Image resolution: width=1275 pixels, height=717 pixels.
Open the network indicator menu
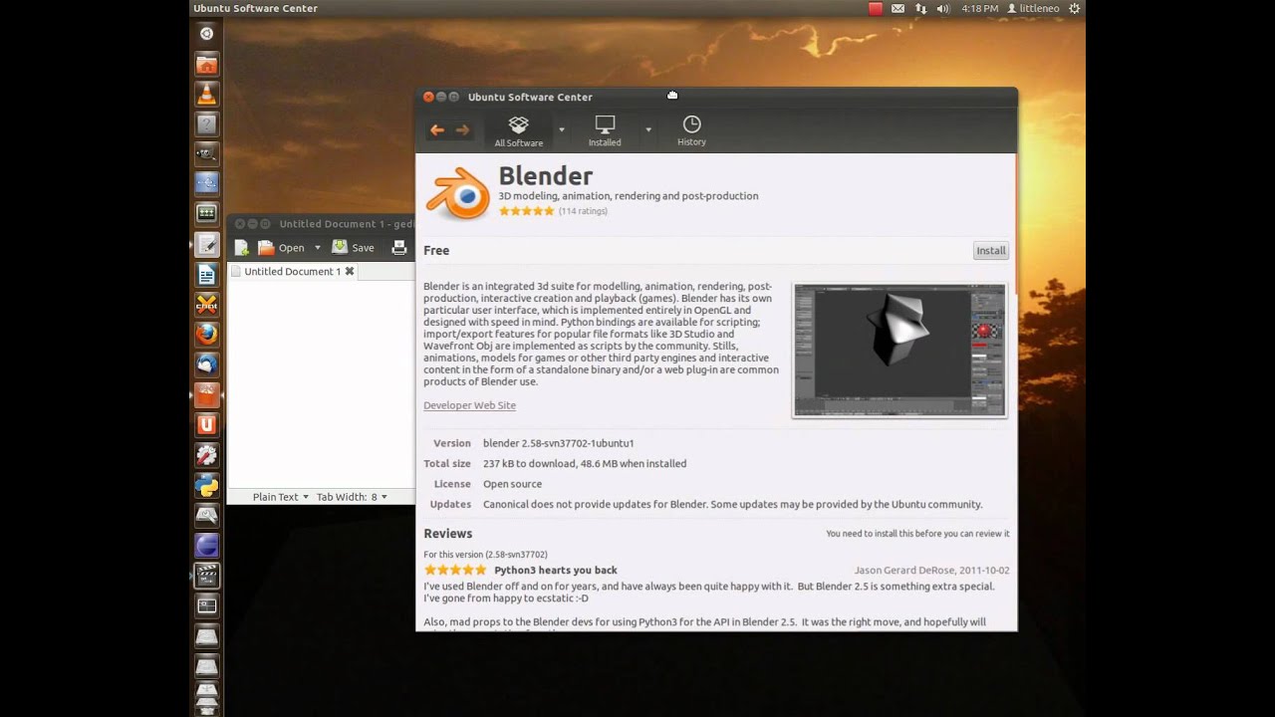920,8
